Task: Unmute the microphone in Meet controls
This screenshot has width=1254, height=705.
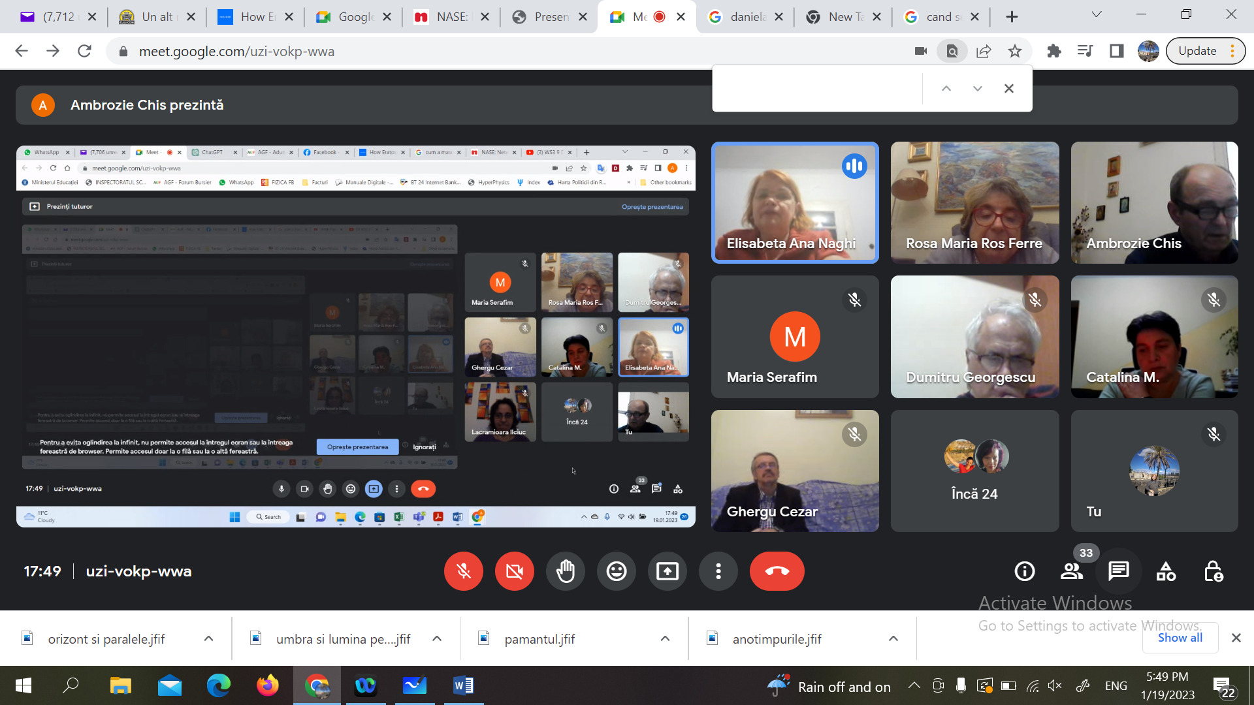Action: pyautogui.click(x=464, y=572)
